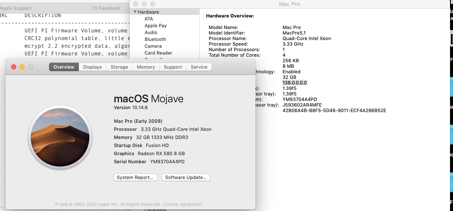
Task: Close the About This Mac window
Action: (x=14, y=67)
